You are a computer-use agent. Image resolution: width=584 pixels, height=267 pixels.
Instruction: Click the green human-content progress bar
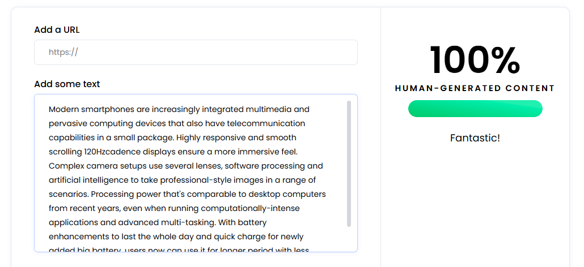(x=475, y=109)
